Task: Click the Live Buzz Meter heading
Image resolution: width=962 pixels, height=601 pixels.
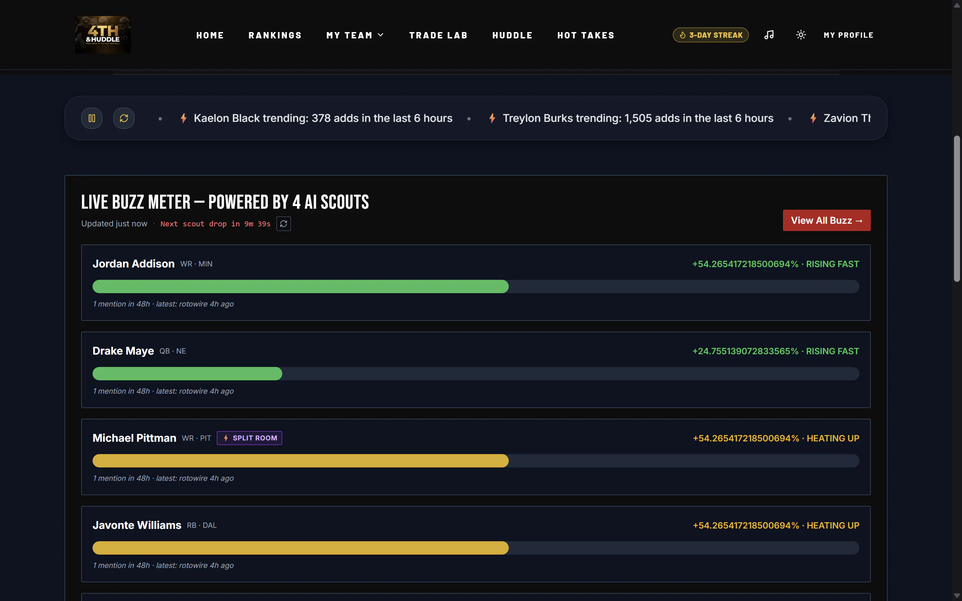Action: click(x=225, y=202)
